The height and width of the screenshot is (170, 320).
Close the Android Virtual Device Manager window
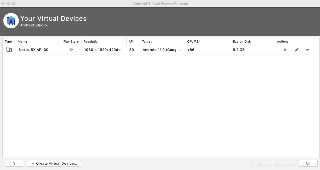(3, 4)
